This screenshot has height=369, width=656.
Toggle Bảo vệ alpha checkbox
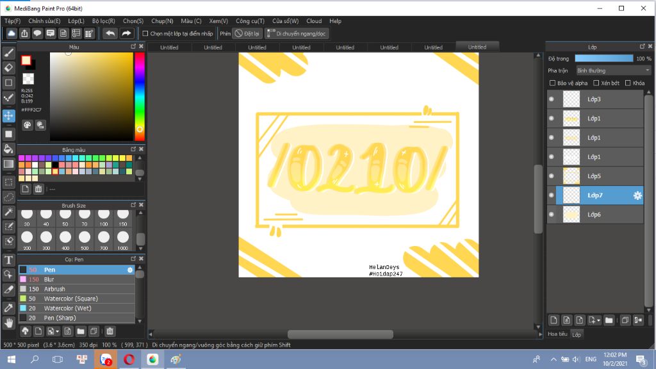coord(552,83)
